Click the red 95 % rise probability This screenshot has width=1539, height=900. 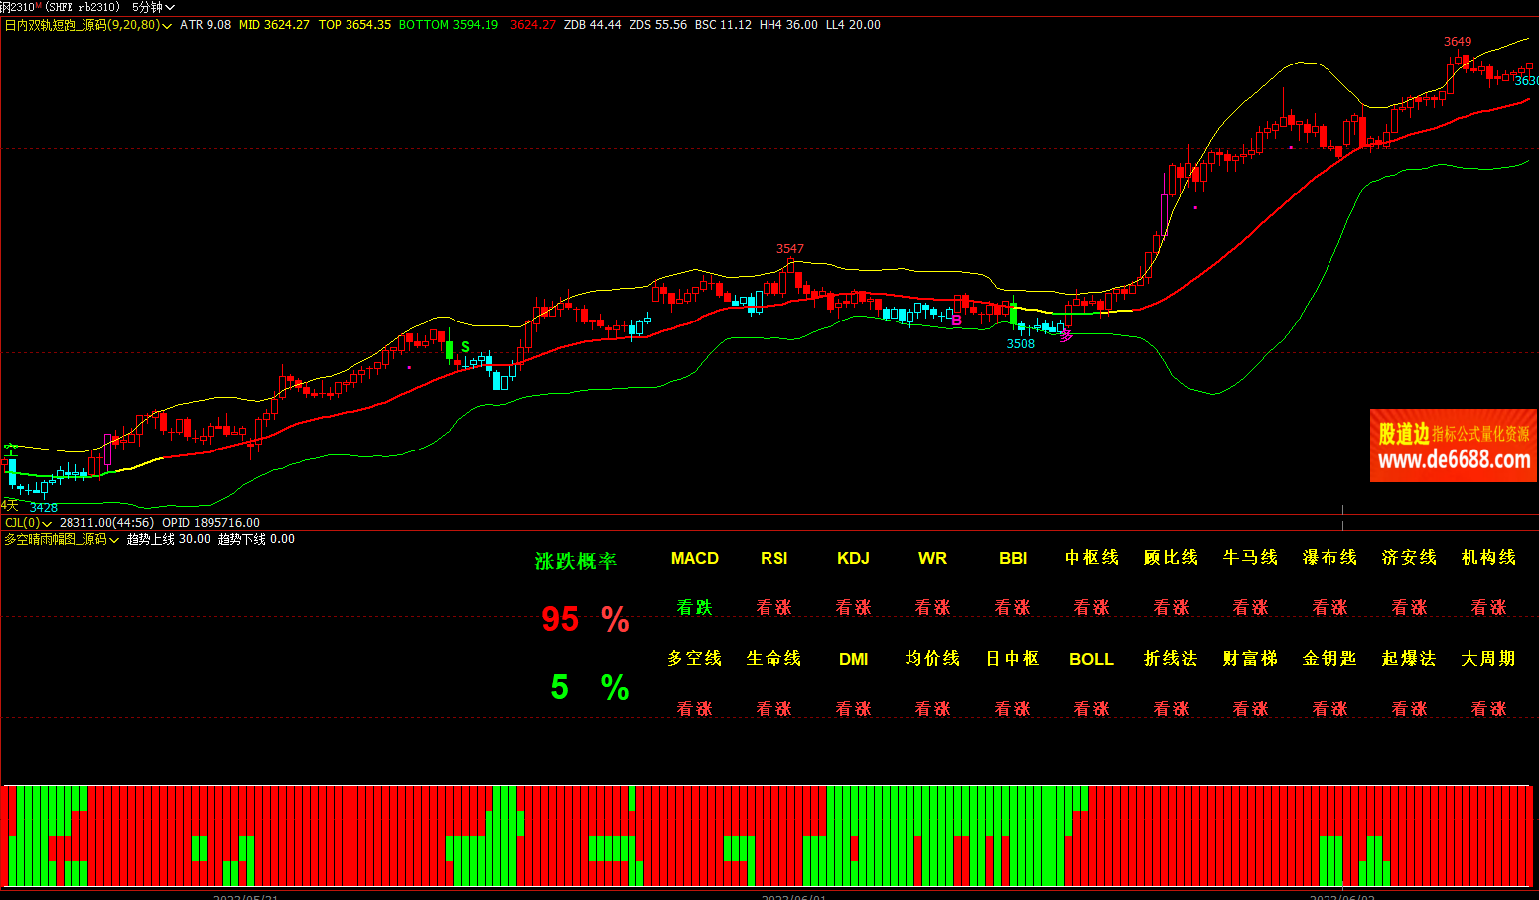click(585, 620)
